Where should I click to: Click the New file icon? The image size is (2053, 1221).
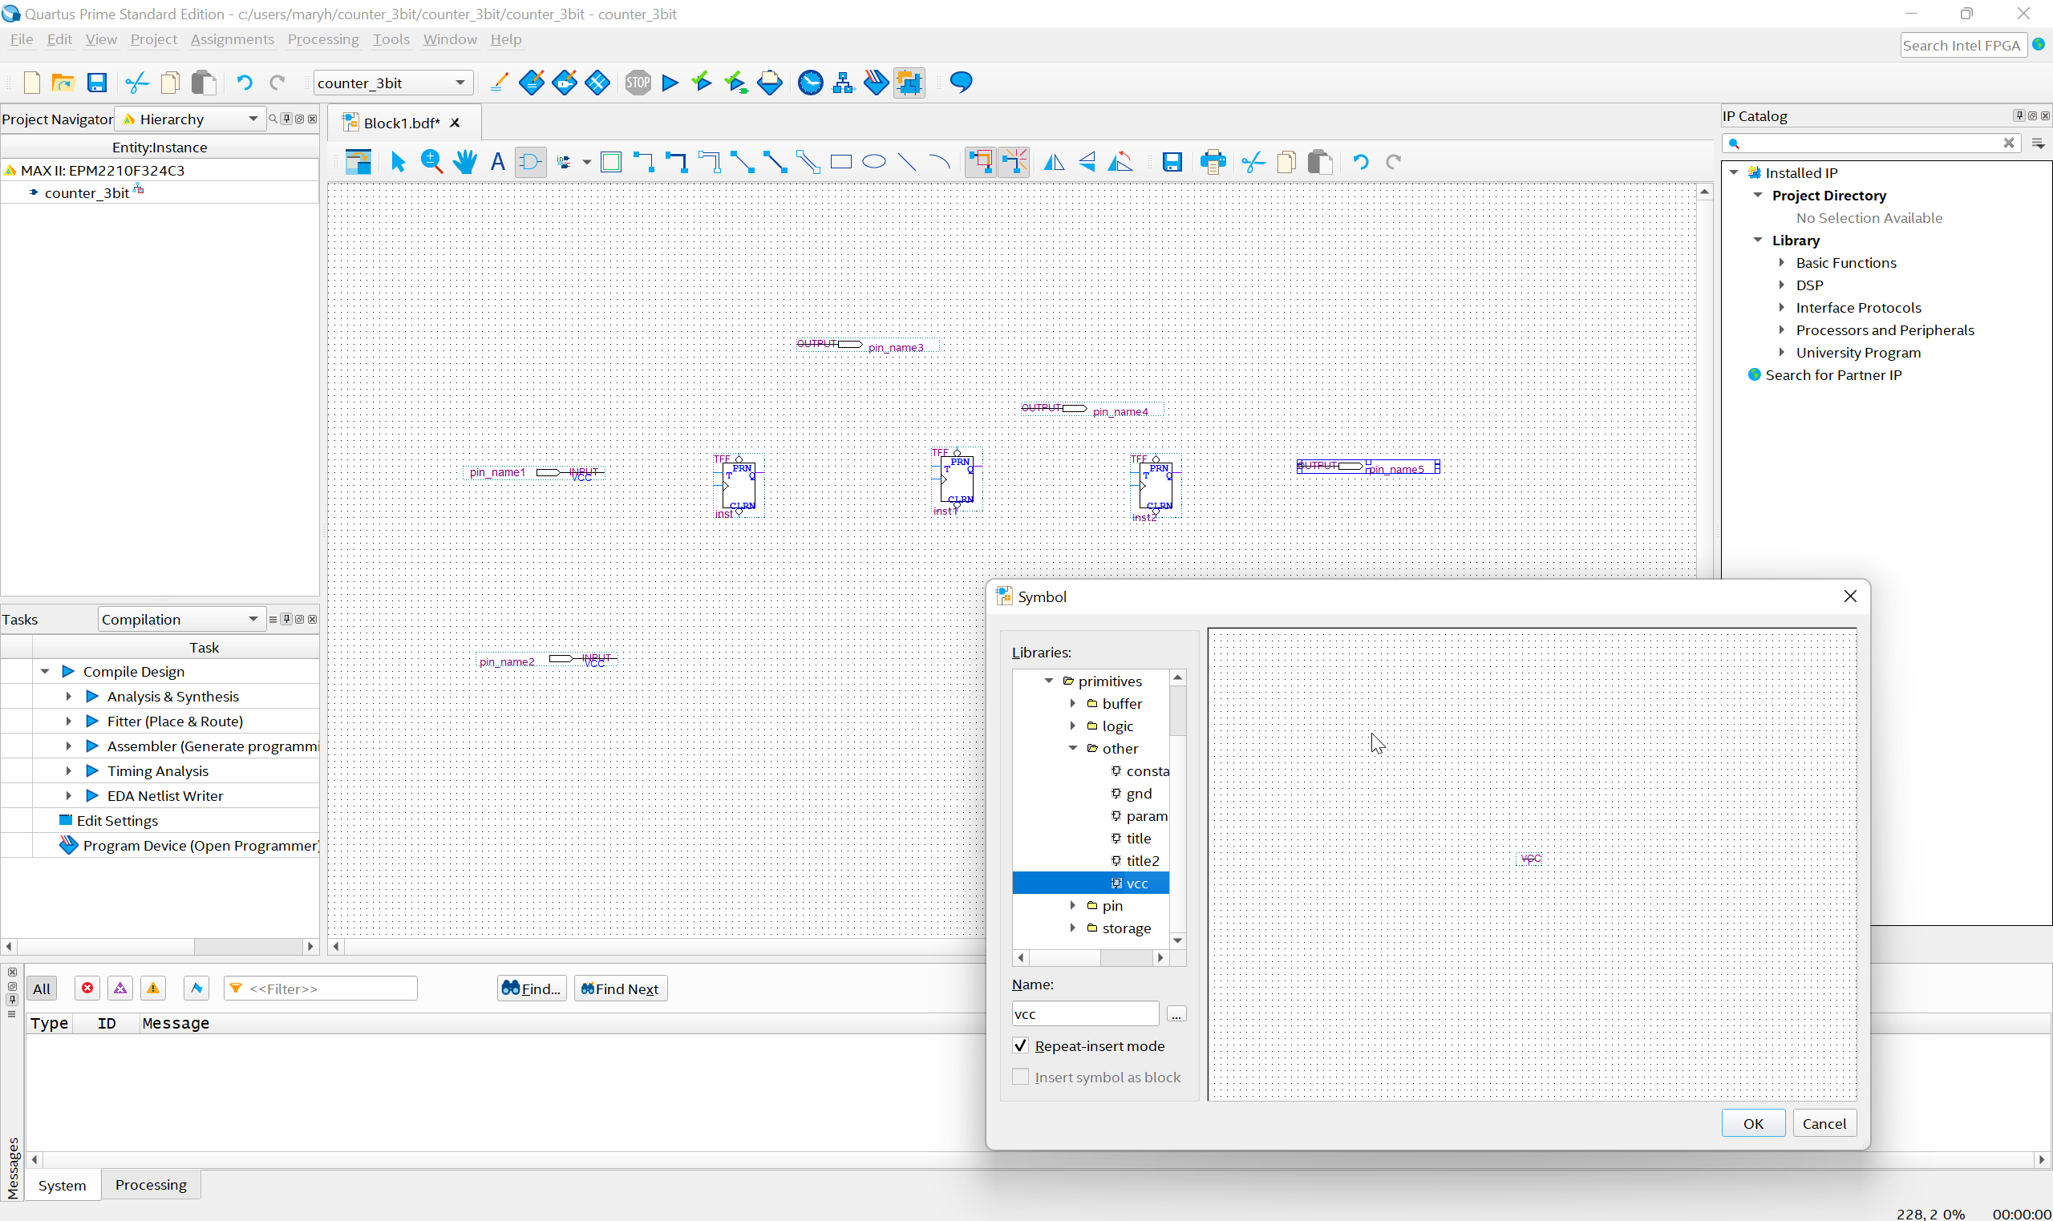coord(32,83)
